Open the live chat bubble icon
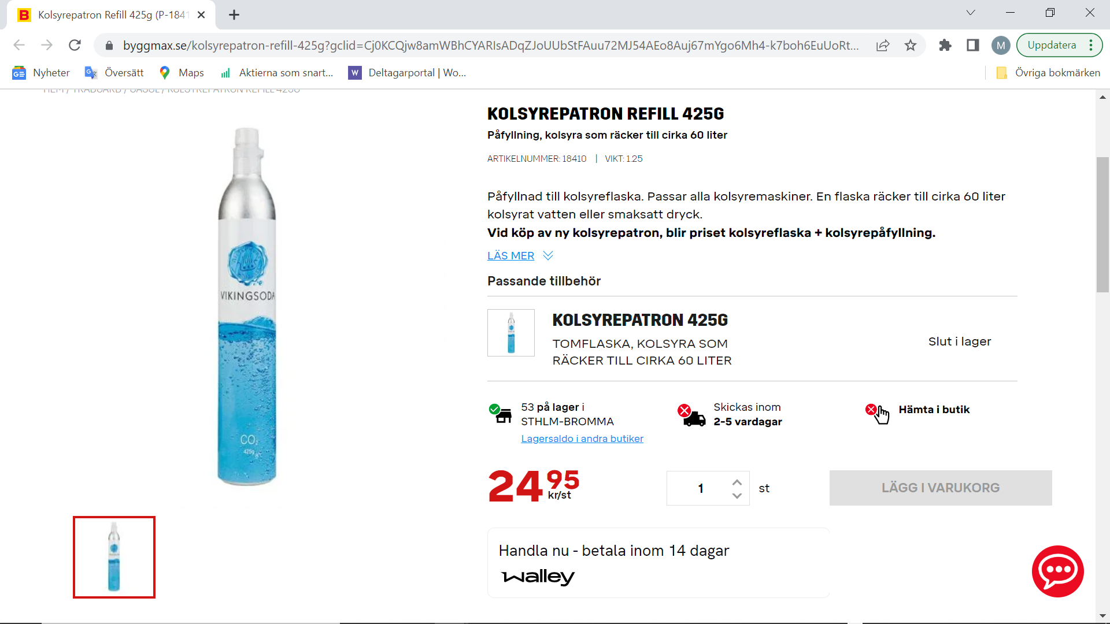The image size is (1110, 624). pyautogui.click(x=1057, y=571)
